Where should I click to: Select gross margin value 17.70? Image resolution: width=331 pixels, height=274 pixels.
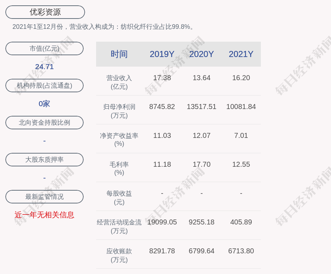[201, 164]
